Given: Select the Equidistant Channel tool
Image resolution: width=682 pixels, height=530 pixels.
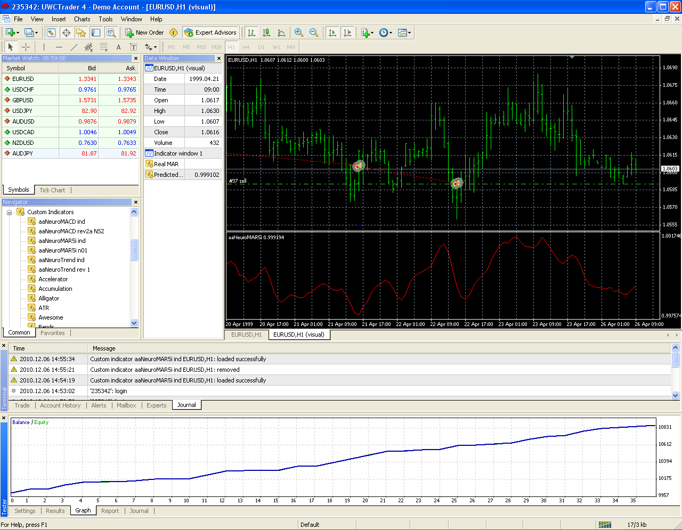Looking at the screenshot, I should pos(88,47).
